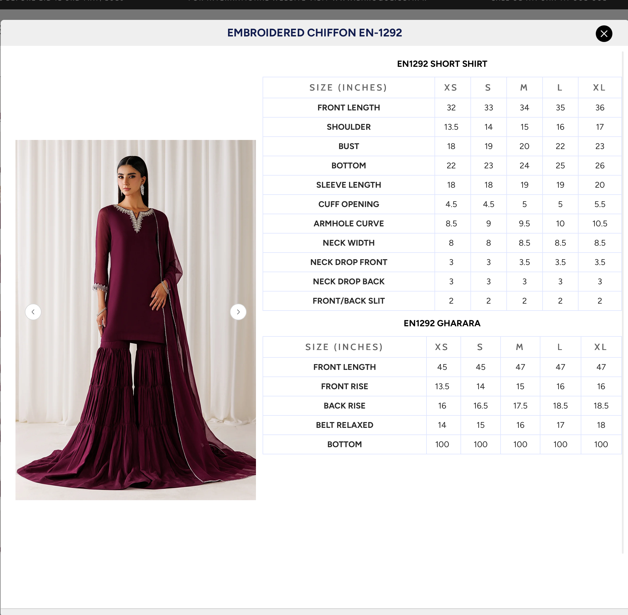
Task: Click the belt relaxed XL value 18
Action: pos(601,425)
